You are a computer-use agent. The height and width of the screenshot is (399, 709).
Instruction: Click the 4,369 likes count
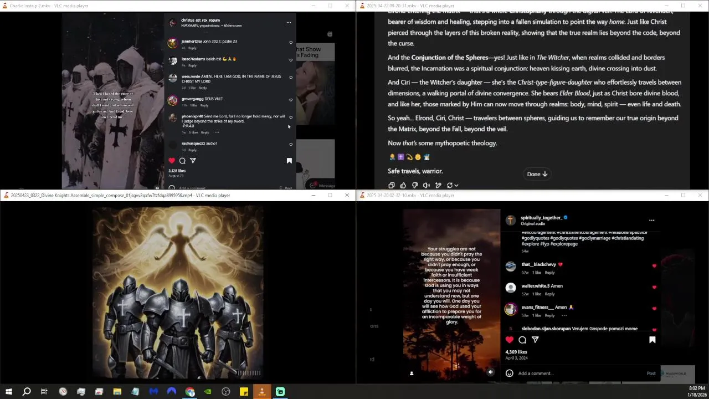[x=516, y=352]
